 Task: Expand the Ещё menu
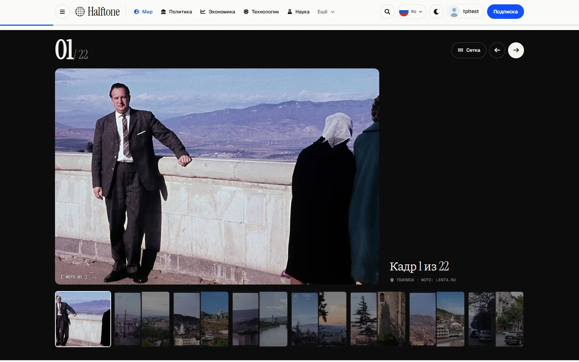coord(326,12)
